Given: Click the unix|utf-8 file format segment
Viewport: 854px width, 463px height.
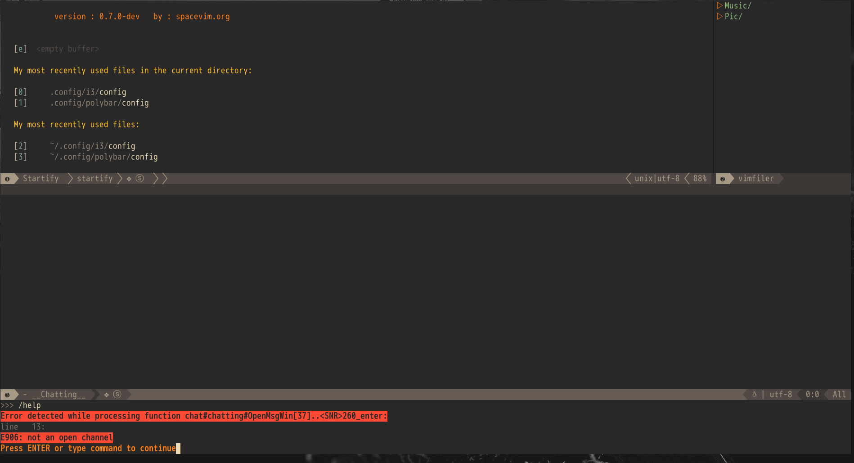Looking at the screenshot, I should (657, 179).
